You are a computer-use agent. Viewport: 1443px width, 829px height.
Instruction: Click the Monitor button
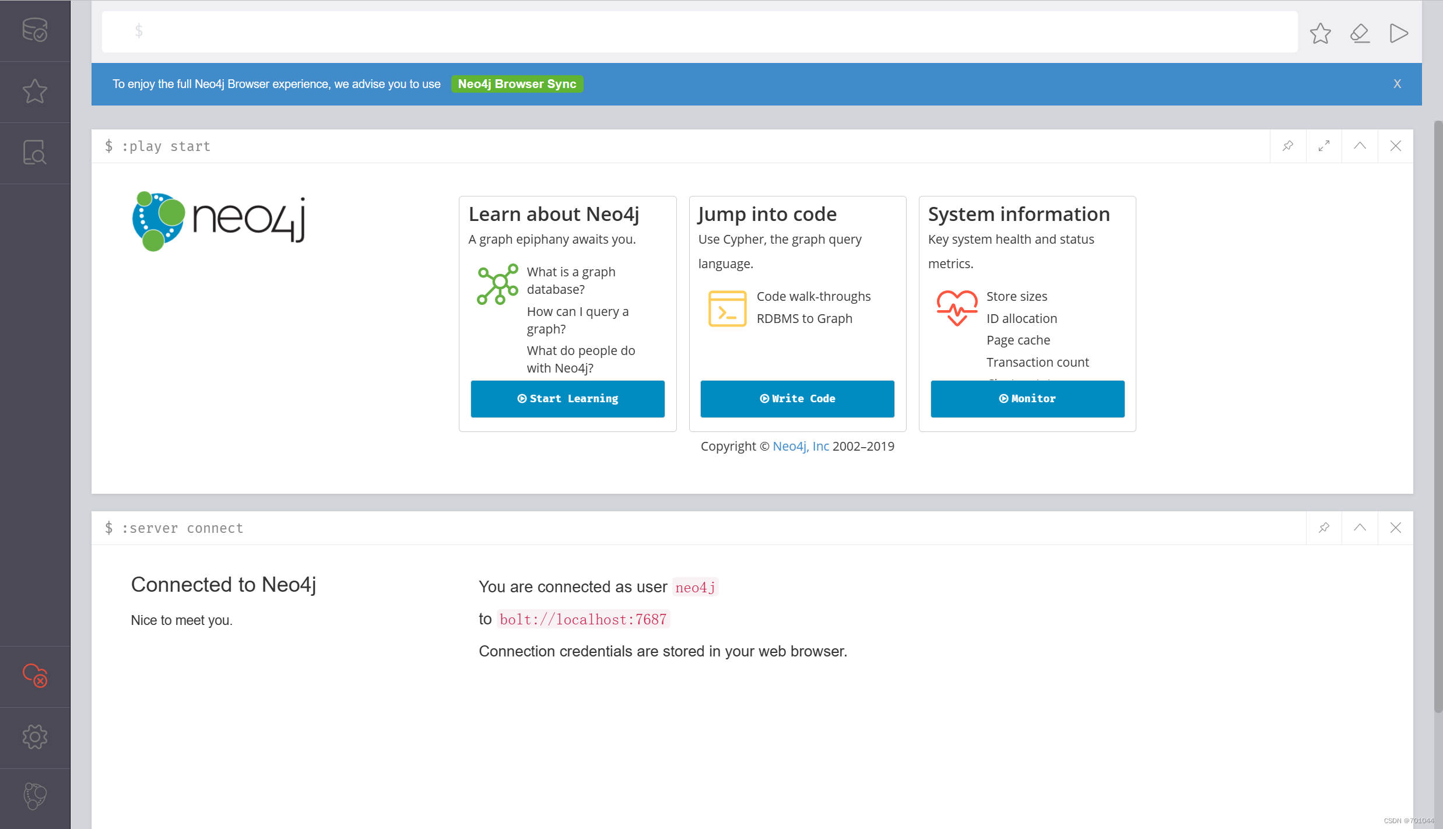click(1028, 399)
